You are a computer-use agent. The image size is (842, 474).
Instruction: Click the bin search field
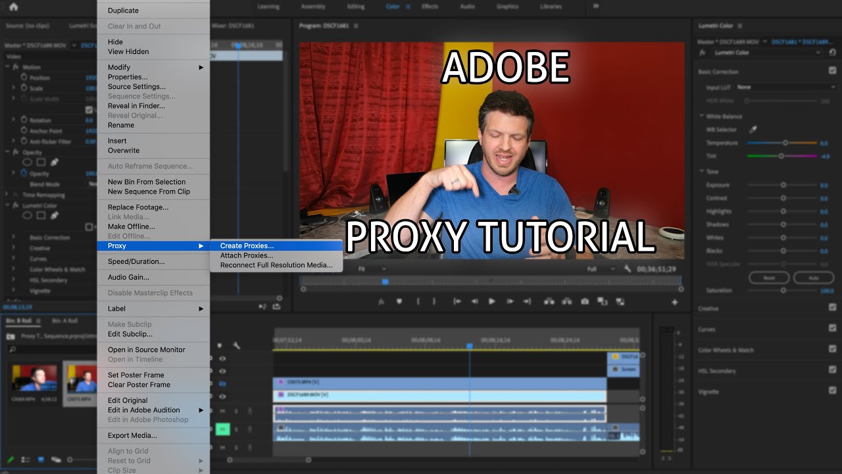(x=53, y=350)
